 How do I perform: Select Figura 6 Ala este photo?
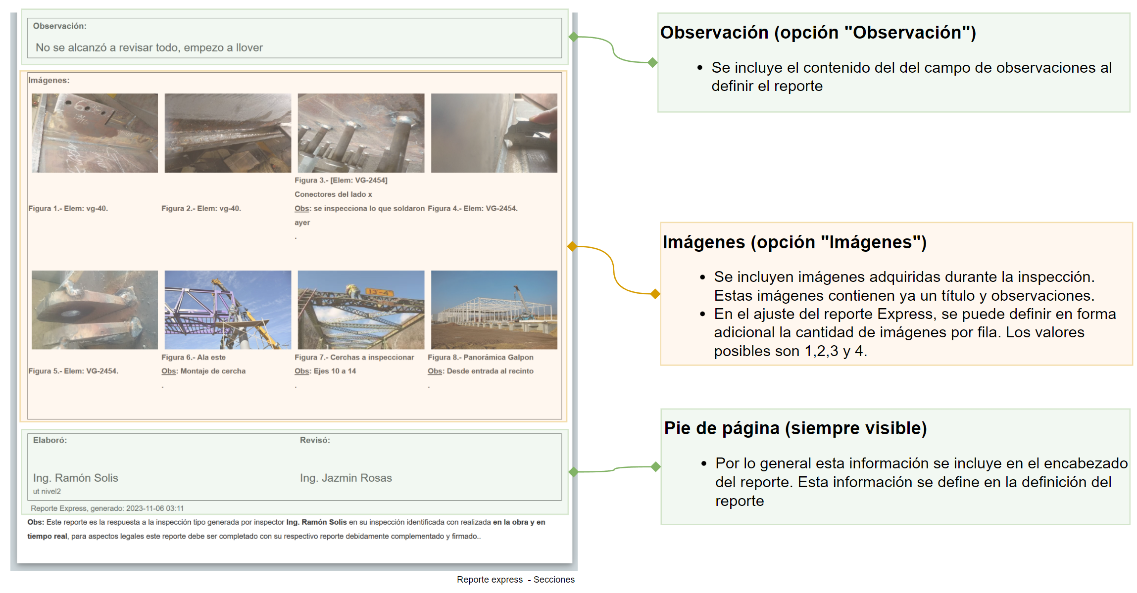tap(228, 310)
